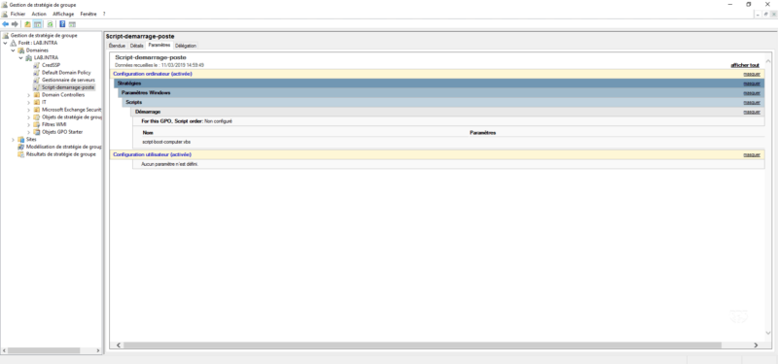Click the show/hide console tree icon
The image size is (778, 364).
pos(37,23)
